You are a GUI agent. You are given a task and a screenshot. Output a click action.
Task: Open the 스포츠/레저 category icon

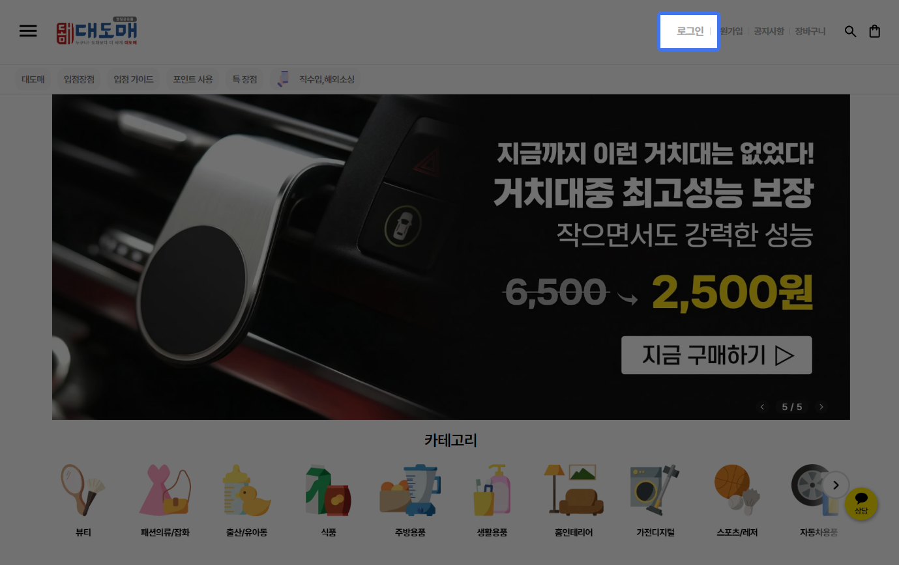(737, 490)
